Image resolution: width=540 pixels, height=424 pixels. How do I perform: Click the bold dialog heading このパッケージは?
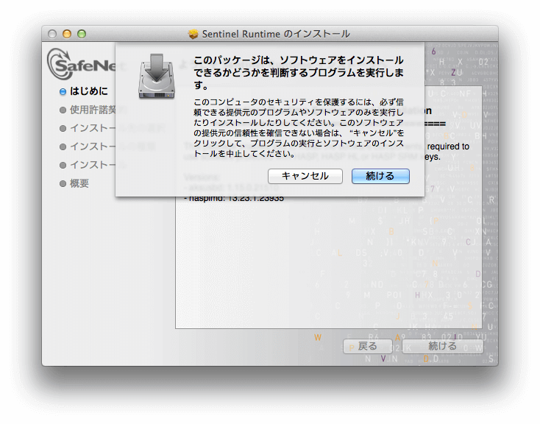click(x=298, y=73)
